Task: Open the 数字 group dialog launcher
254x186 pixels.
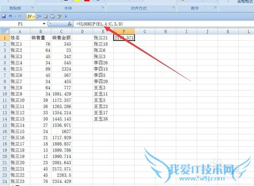Action: (x=215, y=8)
